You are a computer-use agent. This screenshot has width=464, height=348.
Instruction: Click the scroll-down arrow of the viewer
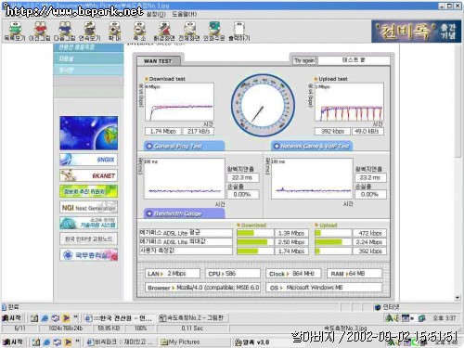click(458, 298)
